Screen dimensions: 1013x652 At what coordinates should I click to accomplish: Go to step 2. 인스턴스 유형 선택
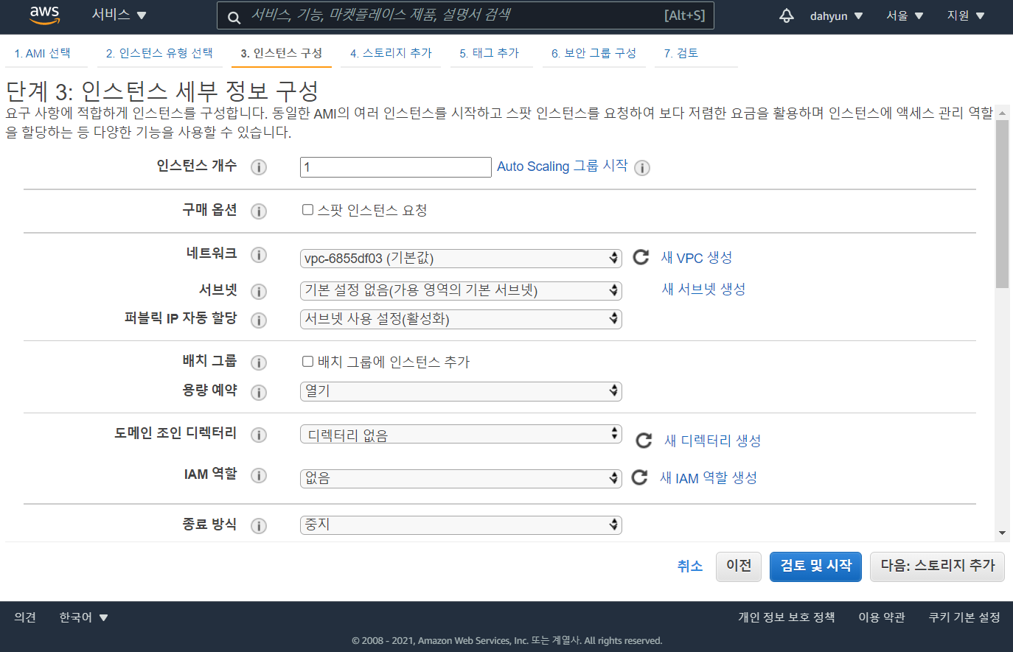(159, 53)
